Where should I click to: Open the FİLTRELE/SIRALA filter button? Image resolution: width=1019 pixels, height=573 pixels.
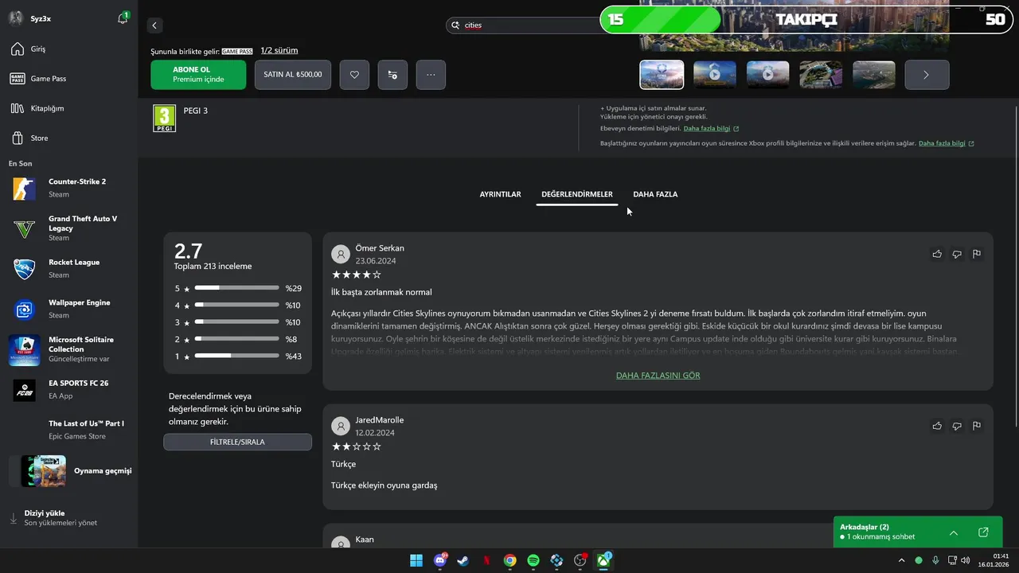(x=237, y=442)
